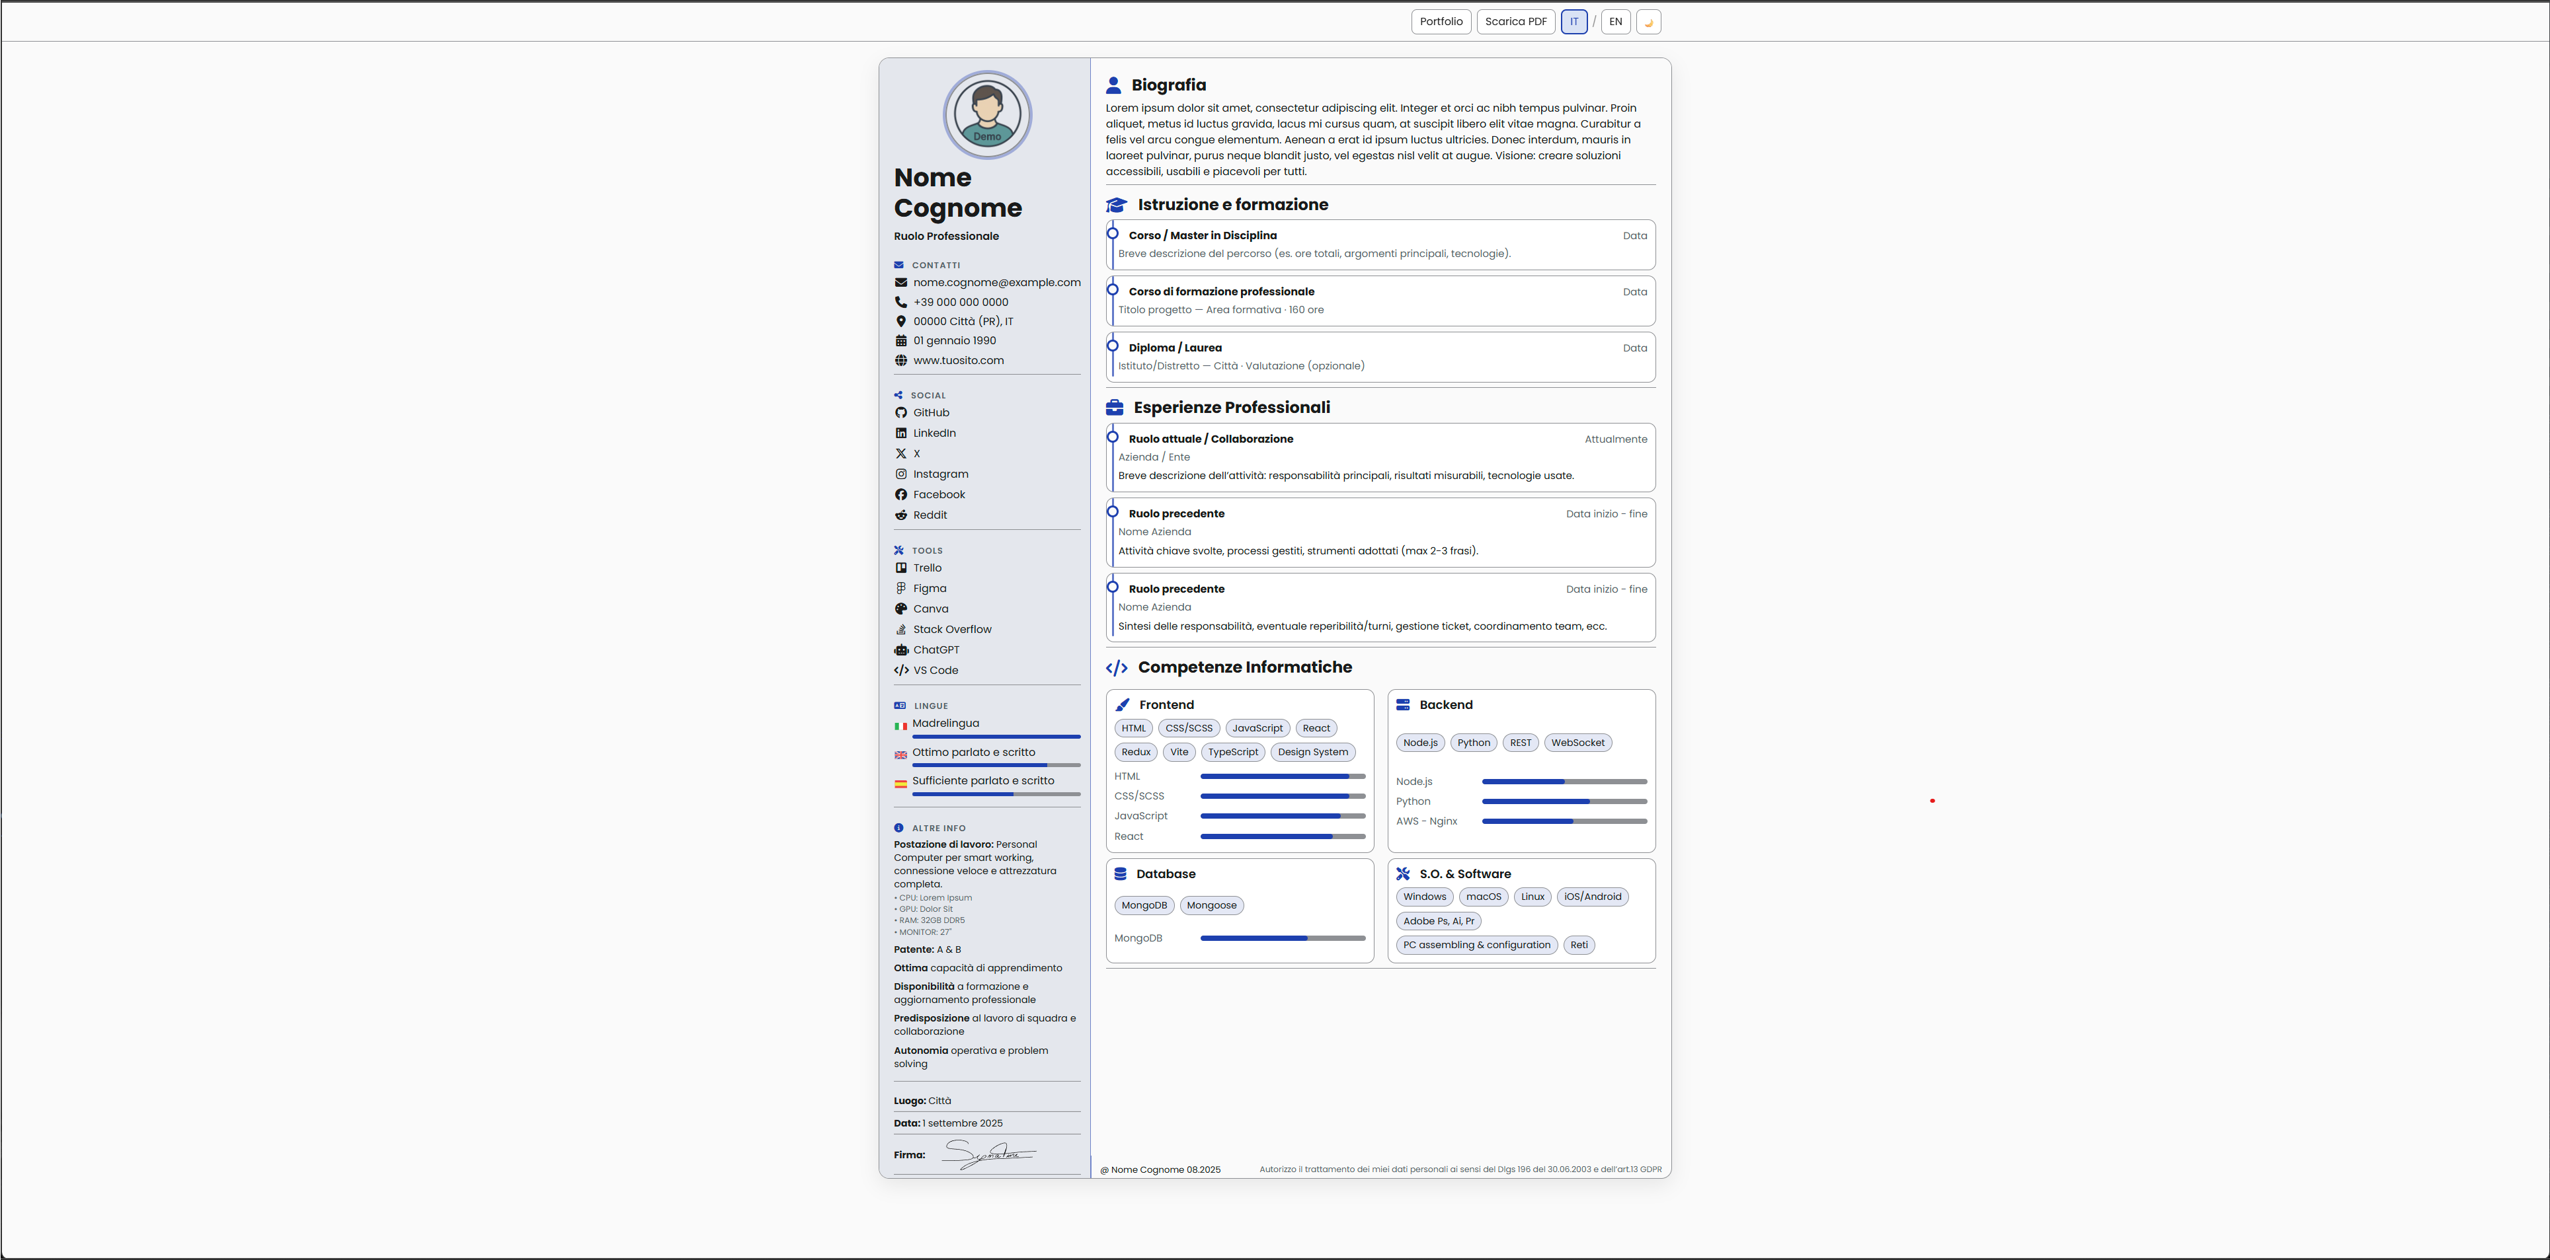
Task: Toggle dark mode moon button
Action: click(1648, 22)
